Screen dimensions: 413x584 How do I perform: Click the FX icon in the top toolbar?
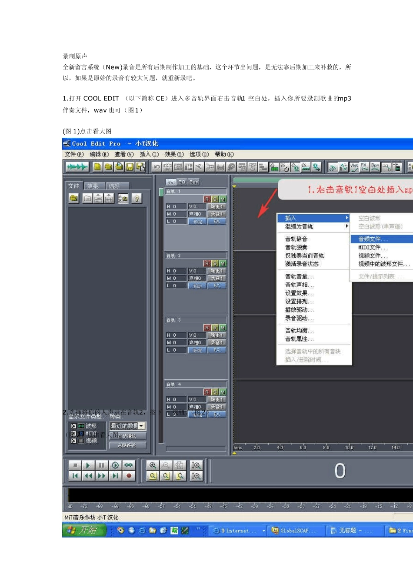pos(364,166)
